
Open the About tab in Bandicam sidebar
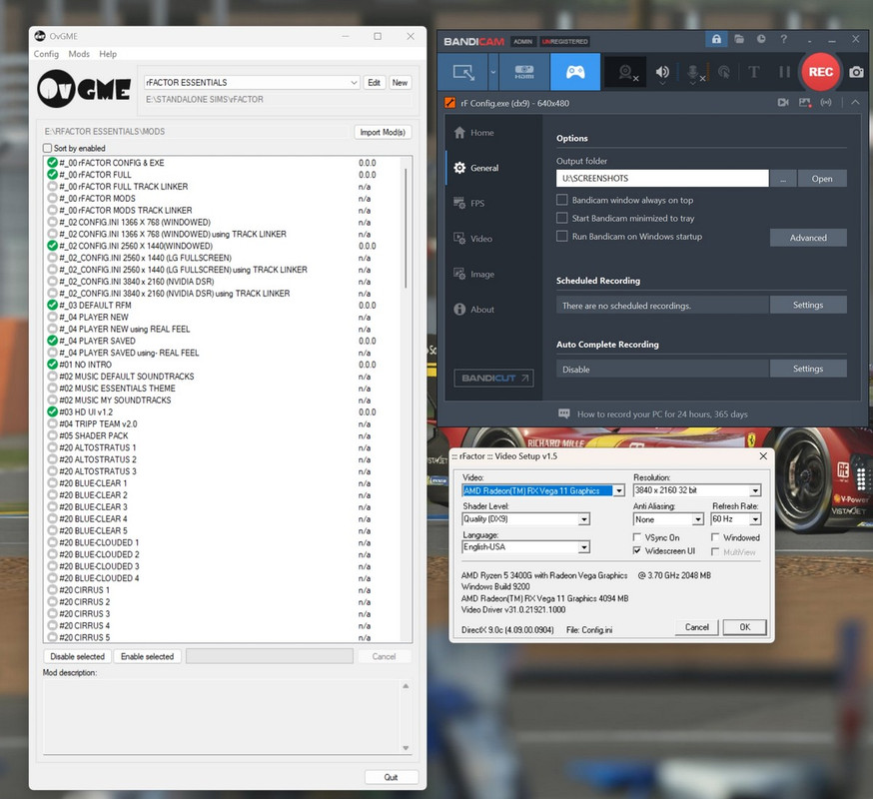point(482,309)
